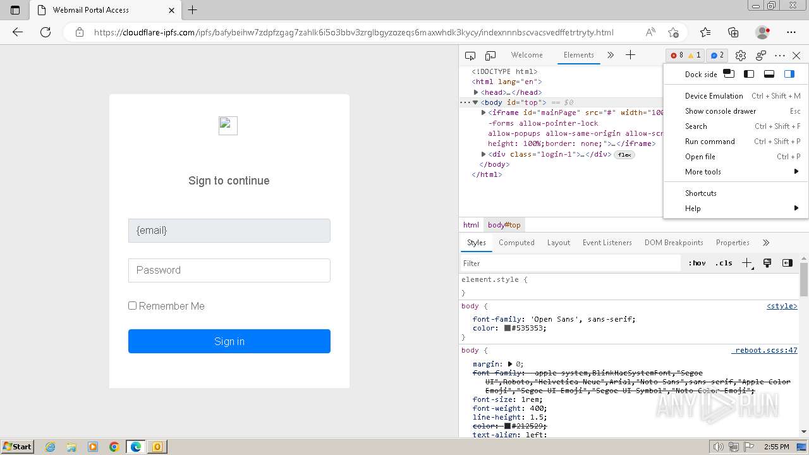The image size is (809, 455).
Task: Toggle the :hov element state panel
Action: click(x=697, y=264)
